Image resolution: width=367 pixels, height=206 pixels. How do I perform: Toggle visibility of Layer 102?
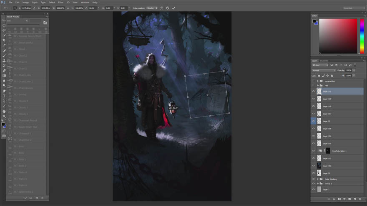tap(313, 166)
